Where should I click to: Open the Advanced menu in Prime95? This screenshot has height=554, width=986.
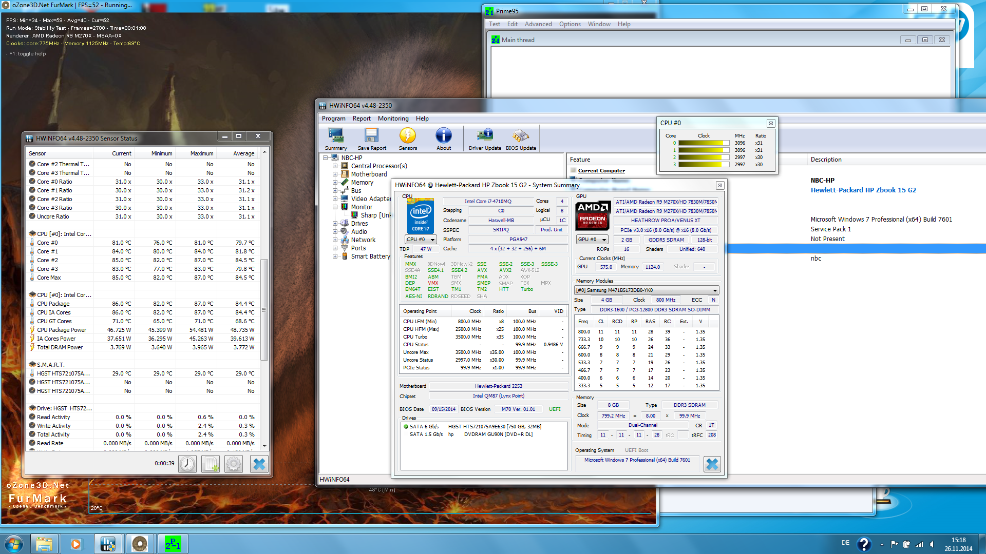pos(538,24)
